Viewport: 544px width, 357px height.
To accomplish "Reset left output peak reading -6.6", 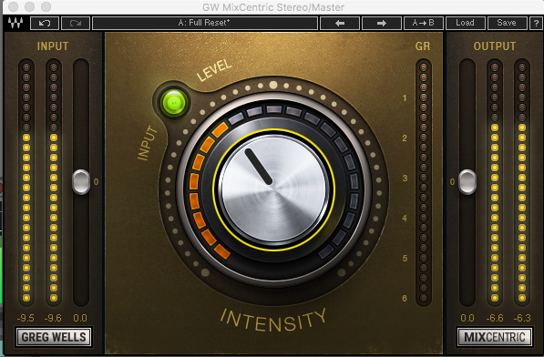I will (x=495, y=318).
